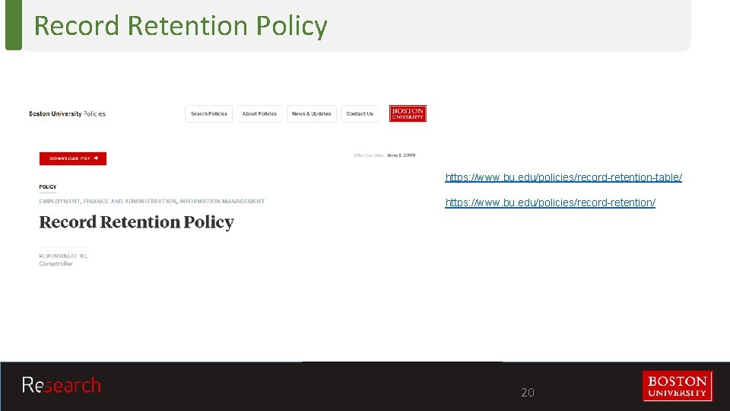Click the Research logo in footer
Image resolution: width=730 pixels, height=411 pixels.
tap(61, 385)
